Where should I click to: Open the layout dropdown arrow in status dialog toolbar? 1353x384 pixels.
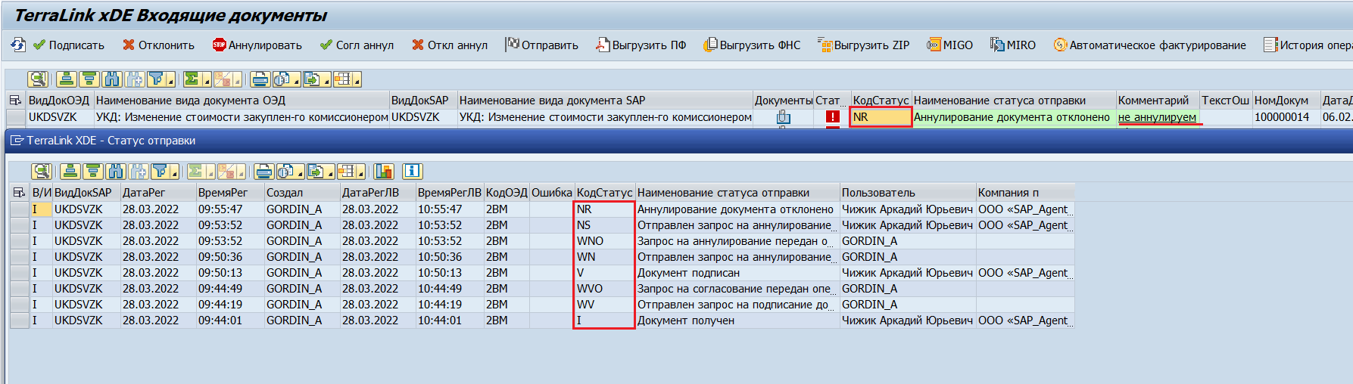click(x=360, y=173)
